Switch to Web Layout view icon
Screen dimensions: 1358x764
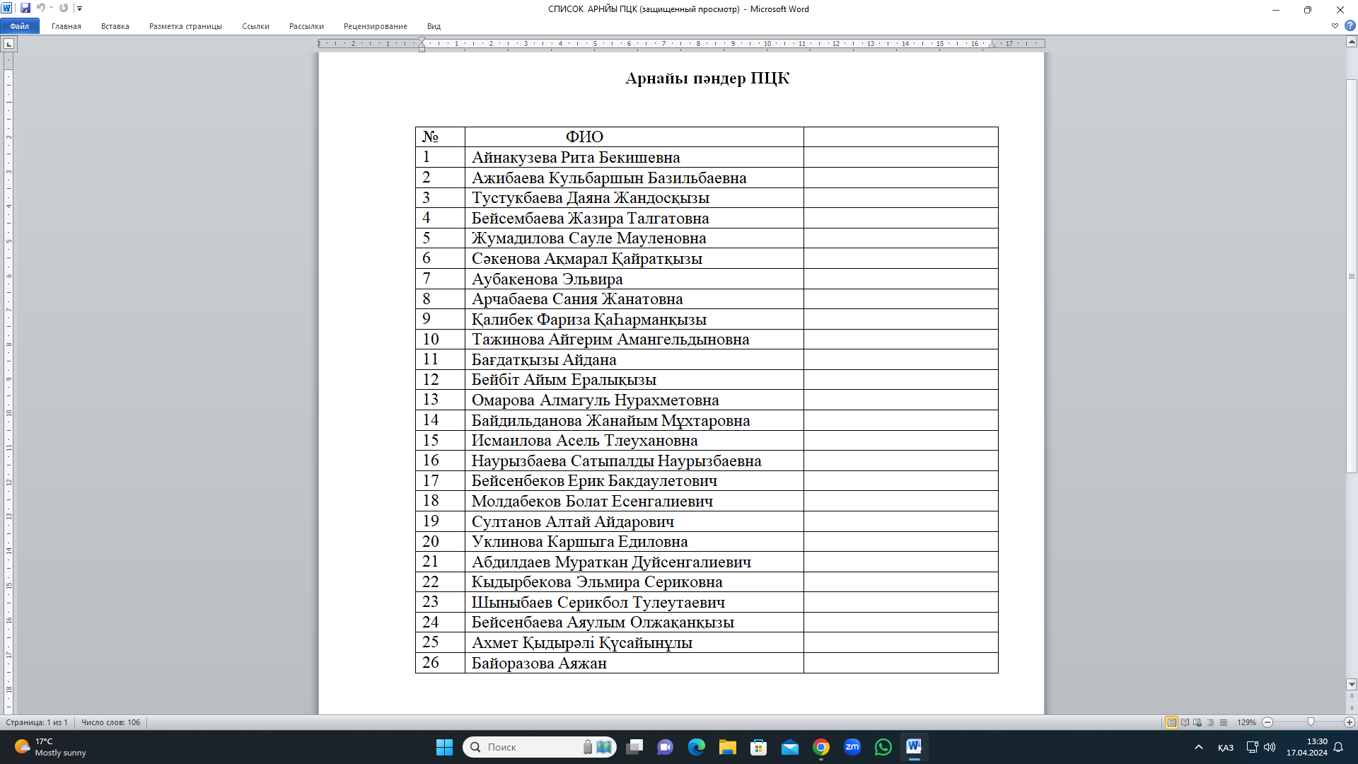[x=1197, y=722]
